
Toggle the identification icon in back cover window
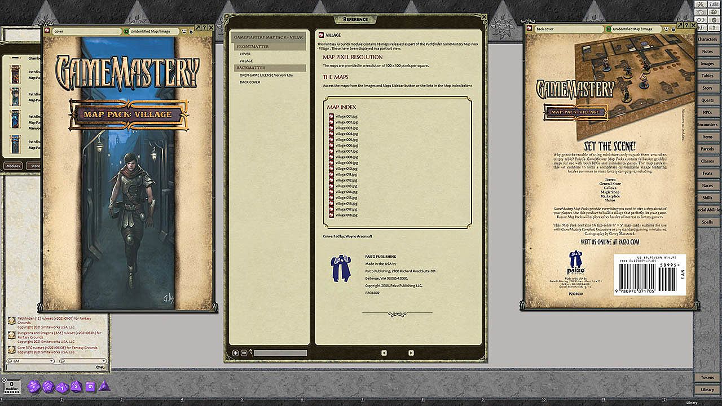coord(608,29)
